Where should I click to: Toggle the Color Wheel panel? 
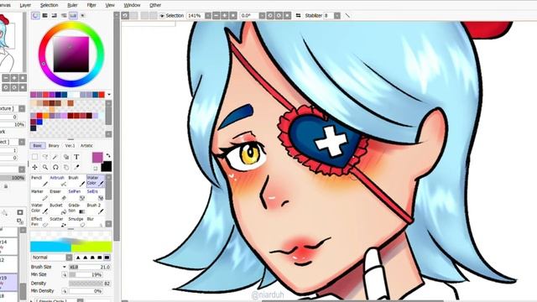click(x=35, y=15)
